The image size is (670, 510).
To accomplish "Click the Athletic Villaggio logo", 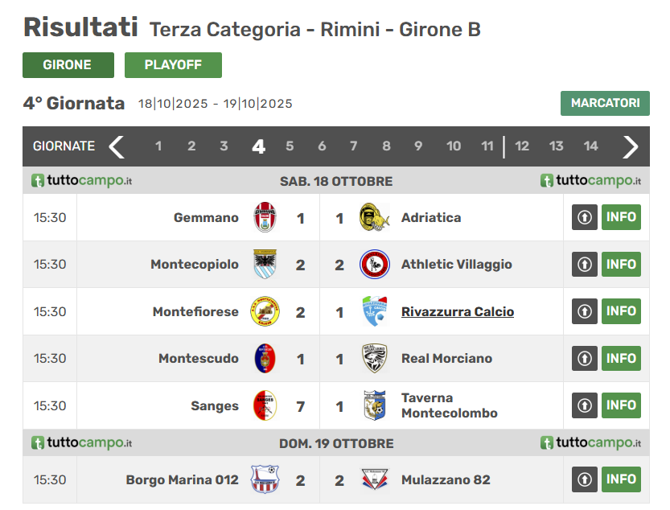I will (374, 264).
